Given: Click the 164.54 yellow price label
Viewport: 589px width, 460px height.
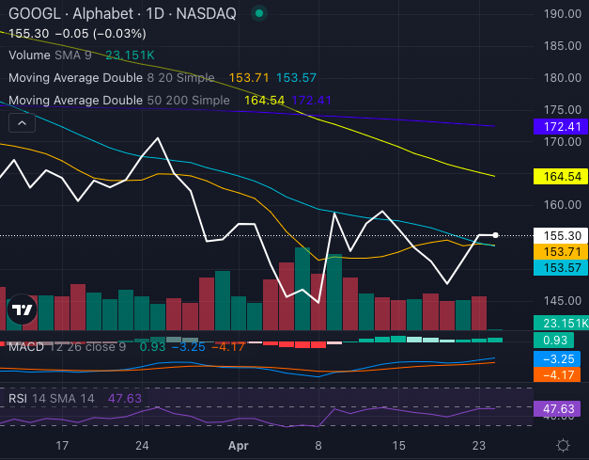Looking at the screenshot, I should pos(559,176).
